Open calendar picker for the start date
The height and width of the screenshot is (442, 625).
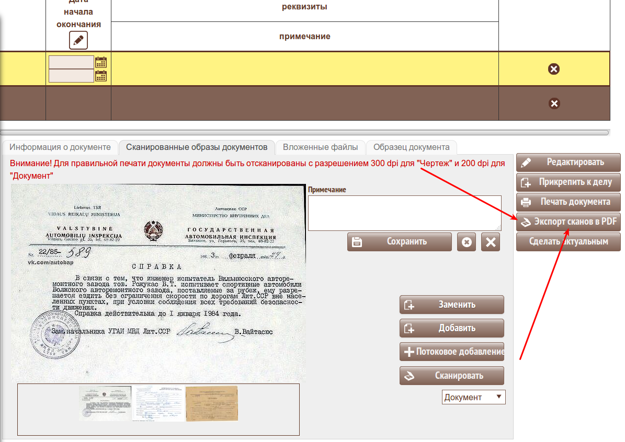point(101,62)
